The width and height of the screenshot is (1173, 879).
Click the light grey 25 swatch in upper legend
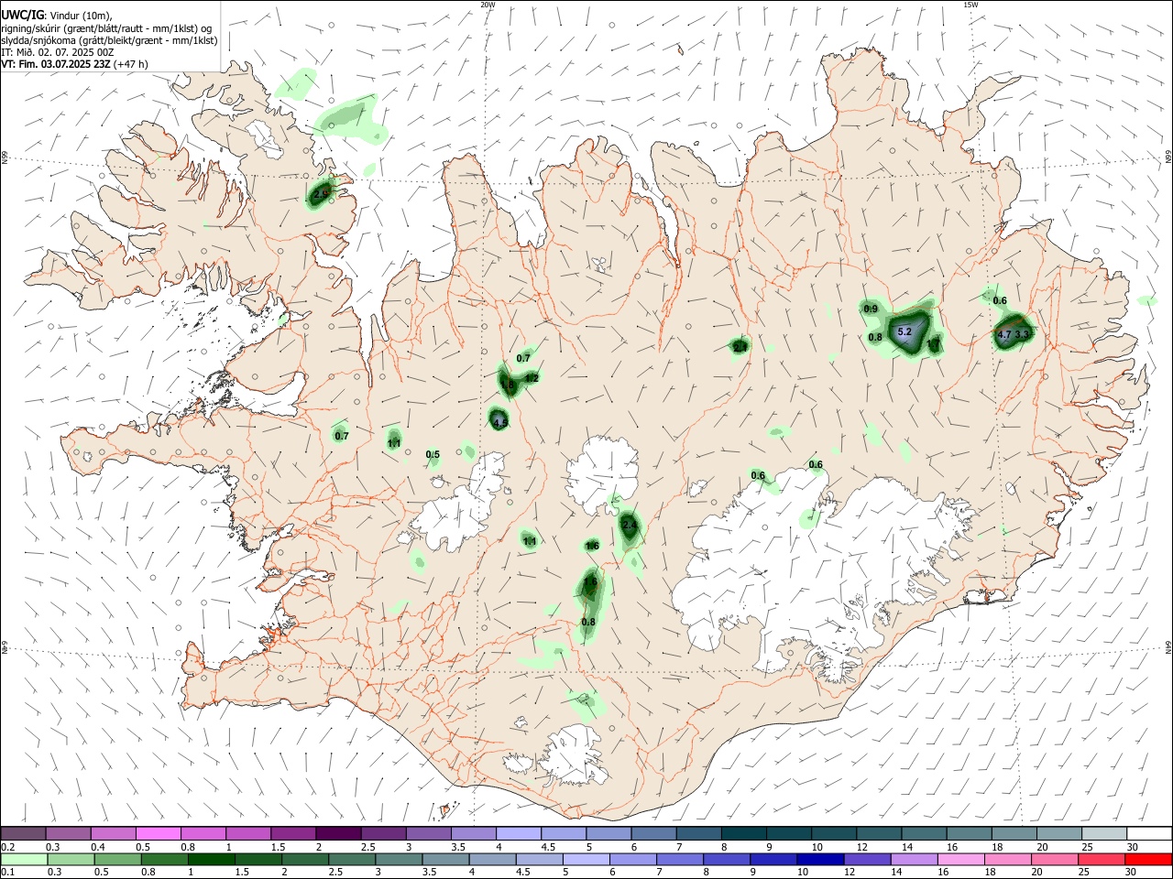click(x=1104, y=833)
